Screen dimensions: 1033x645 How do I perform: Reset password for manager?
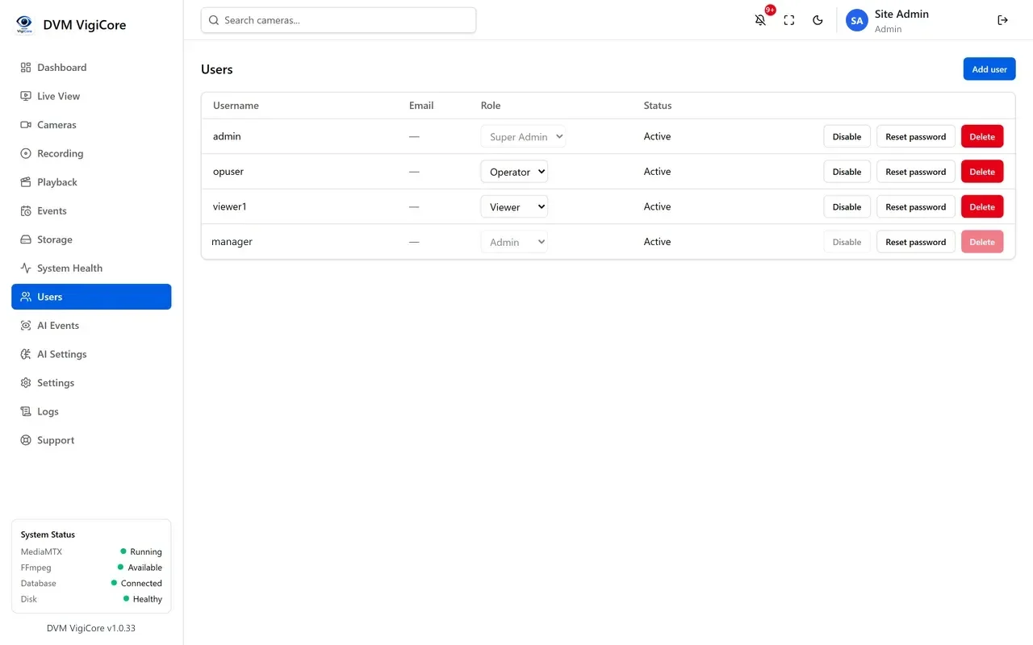coord(916,242)
